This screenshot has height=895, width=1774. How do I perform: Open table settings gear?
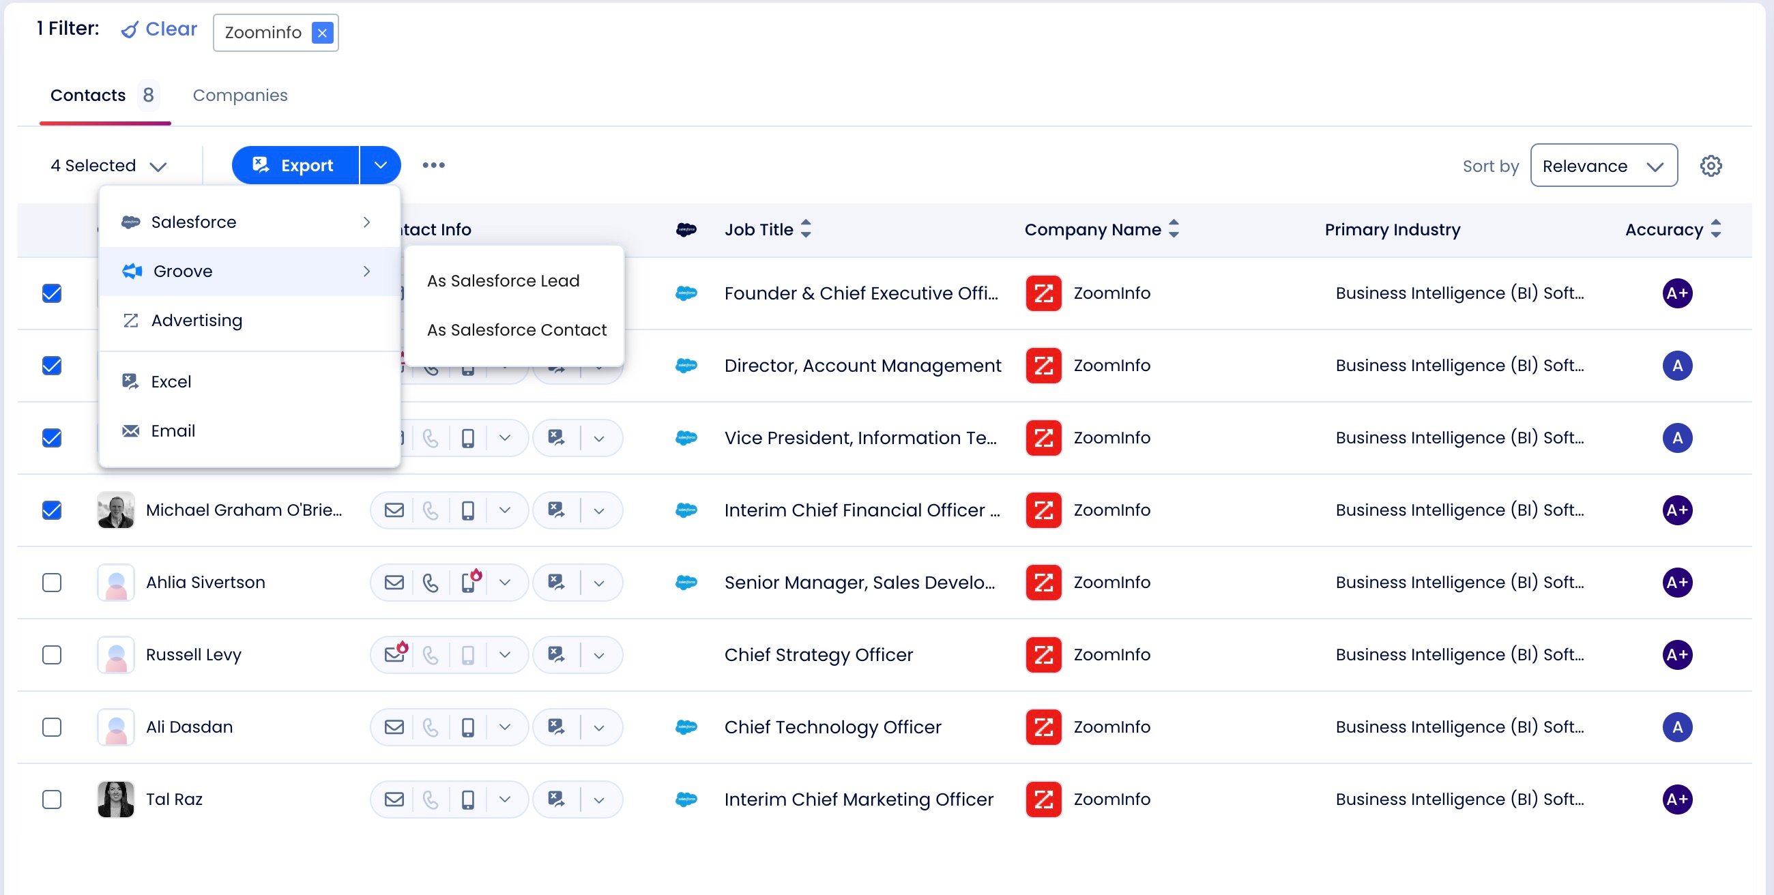tap(1711, 166)
